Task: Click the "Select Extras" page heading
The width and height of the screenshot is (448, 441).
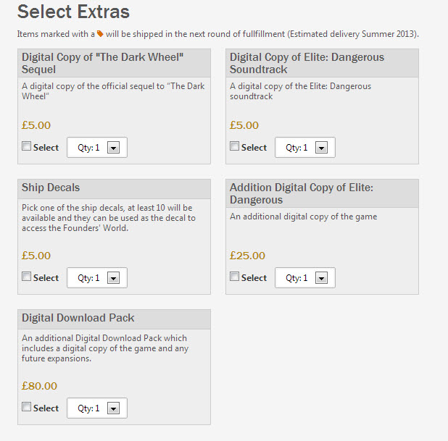Action: pos(73,12)
